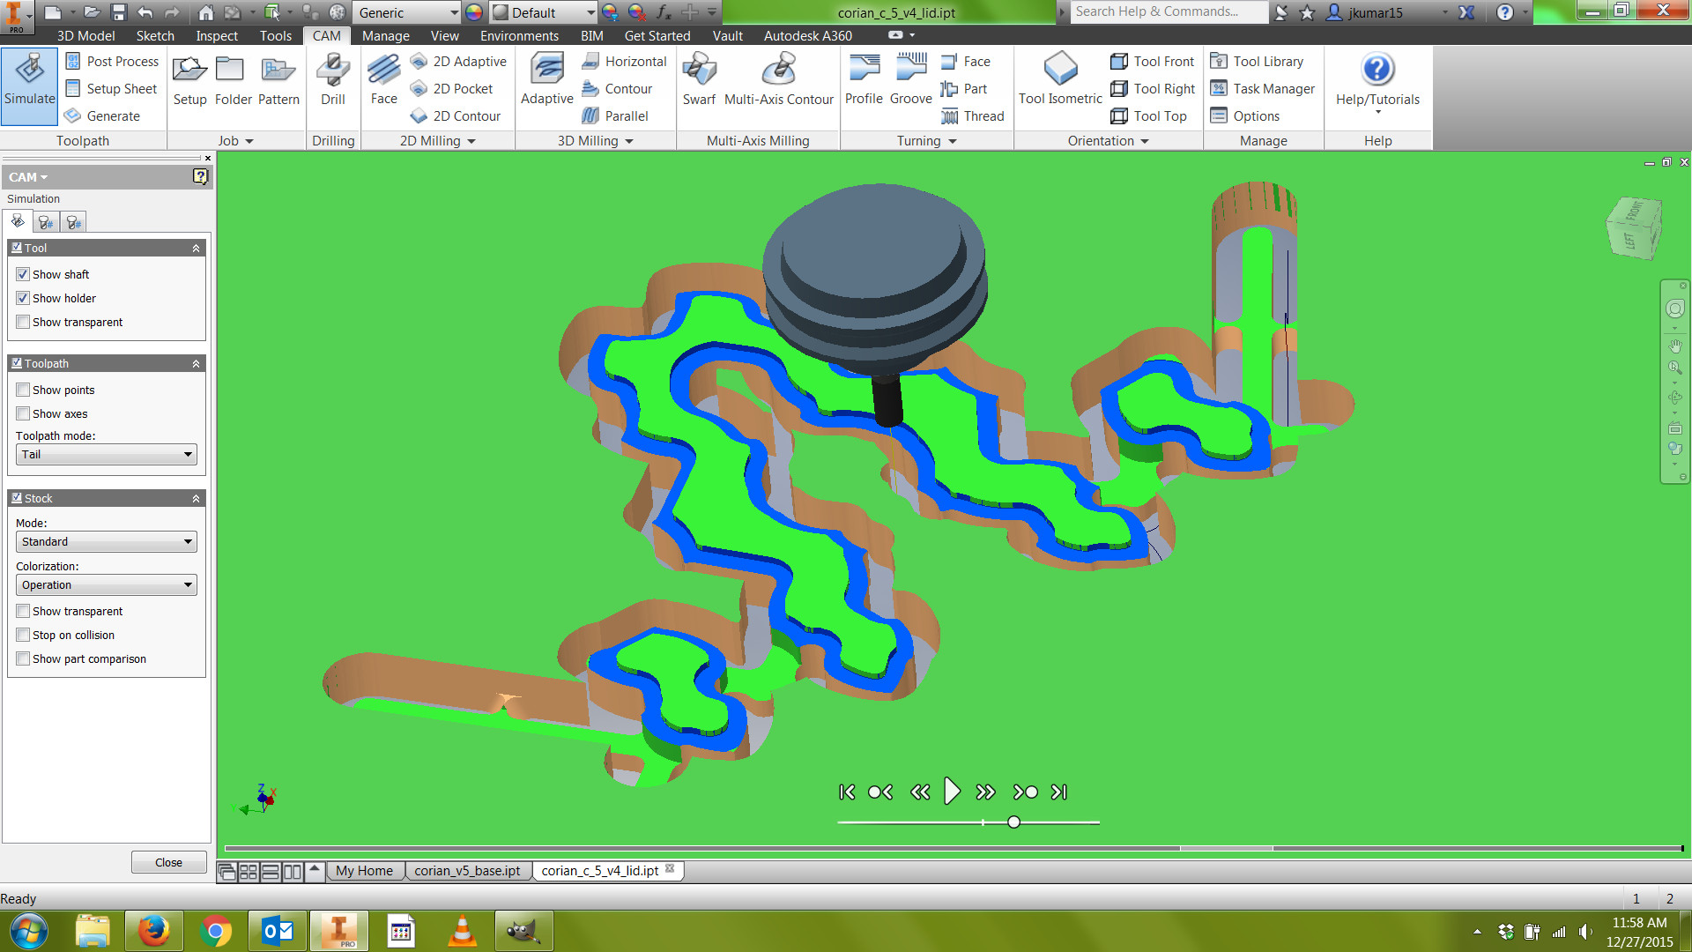Enable Show transparent for stock

tap(23, 610)
